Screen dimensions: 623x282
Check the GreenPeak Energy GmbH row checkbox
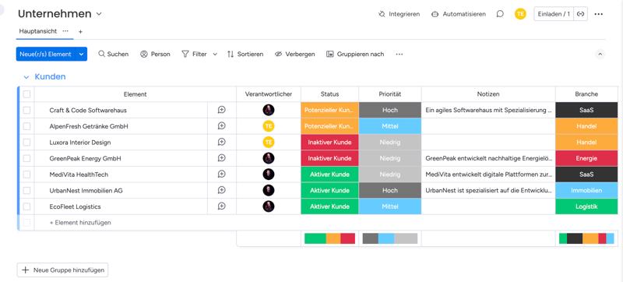click(x=26, y=158)
